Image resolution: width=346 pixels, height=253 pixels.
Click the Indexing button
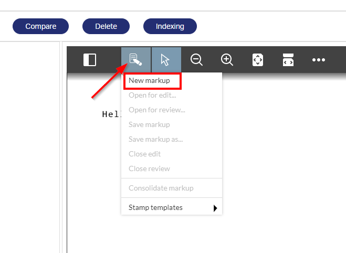pyautogui.click(x=170, y=26)
